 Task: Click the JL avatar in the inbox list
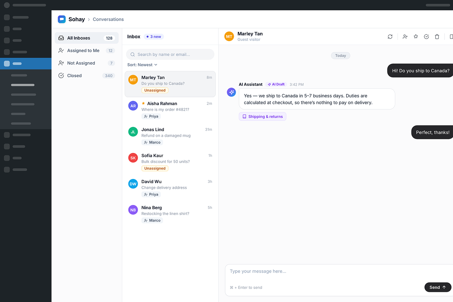(x=133, y=132)
